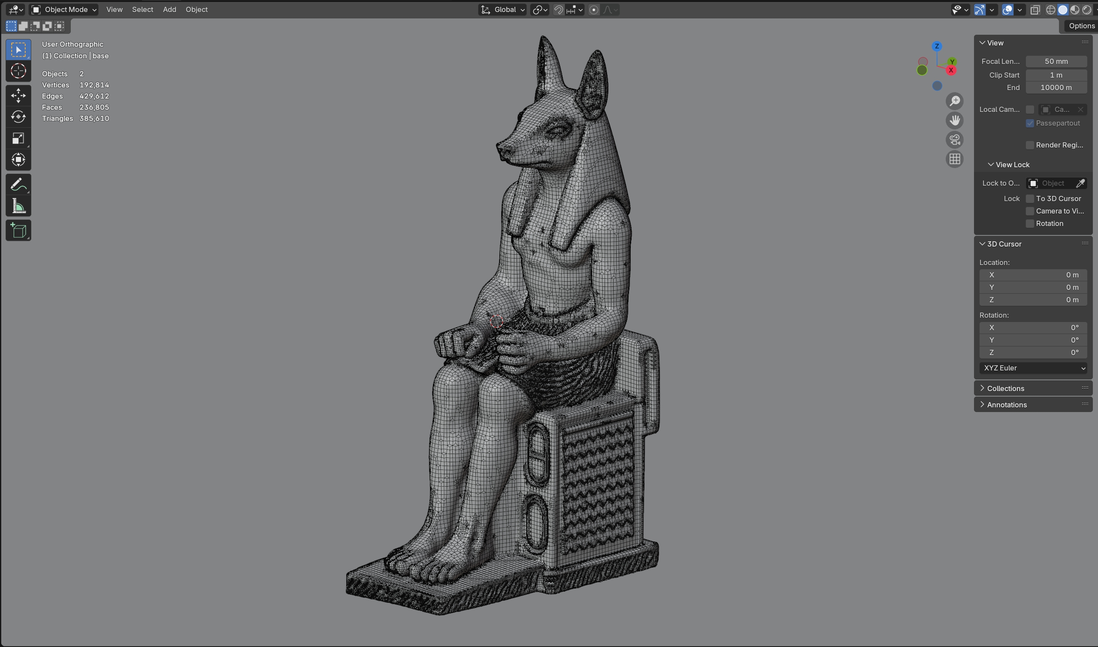
Task: Click the camera view icon
Action: pyautogui.click(x=955, y=140)
